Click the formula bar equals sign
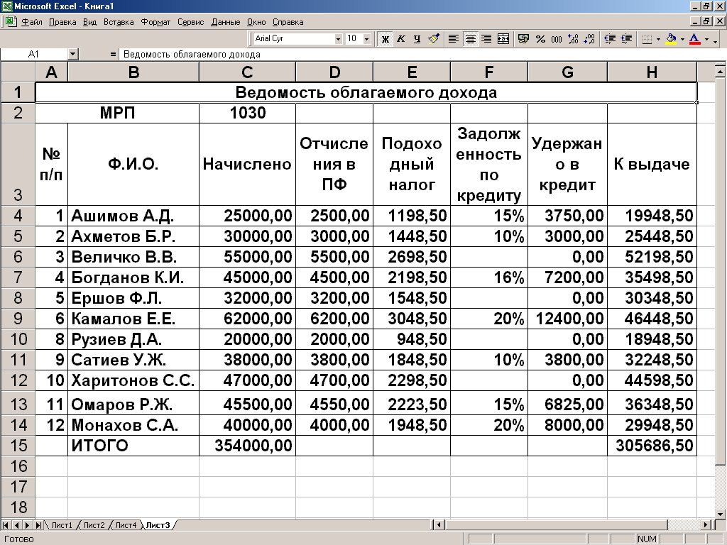 coord(113,54)
